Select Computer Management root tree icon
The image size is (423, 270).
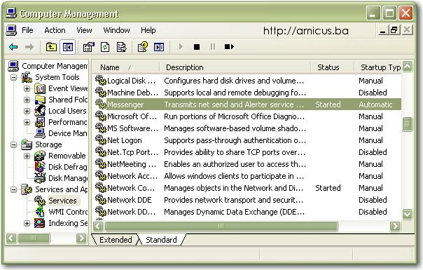[13, 66]
